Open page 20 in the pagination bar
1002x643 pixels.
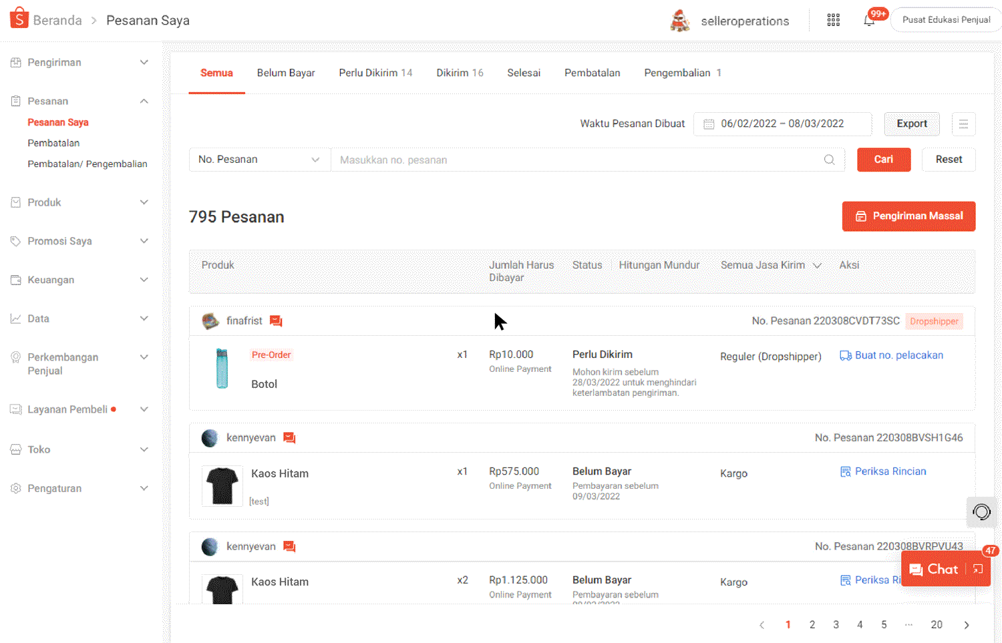[937, 624]
